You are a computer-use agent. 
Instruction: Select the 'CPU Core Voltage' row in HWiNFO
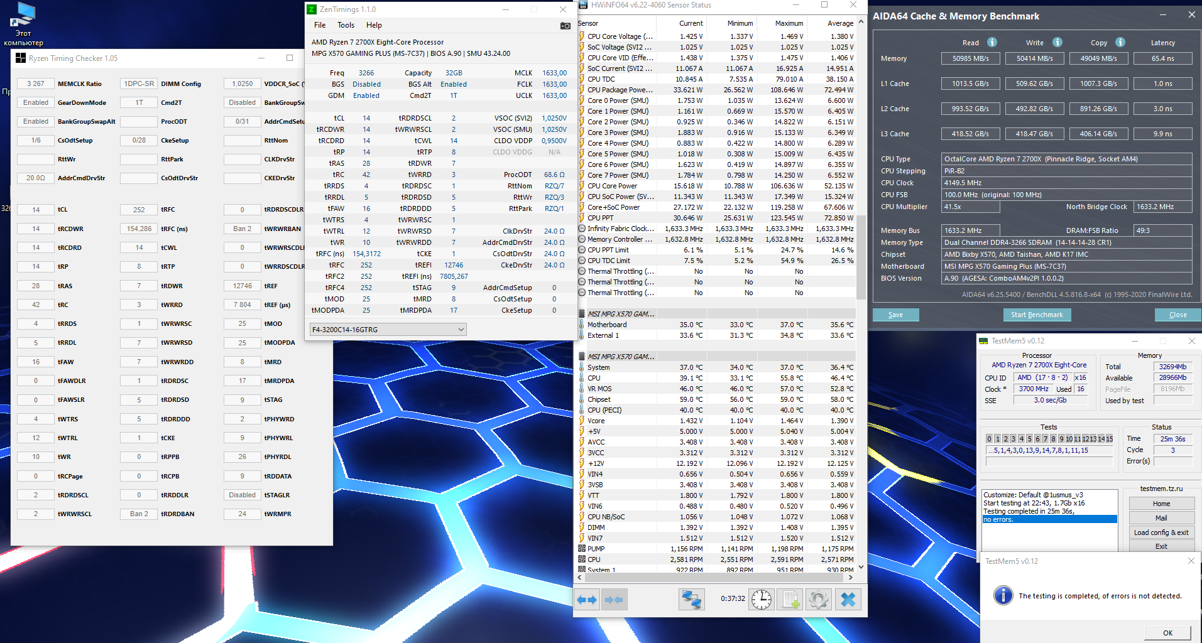716,36
